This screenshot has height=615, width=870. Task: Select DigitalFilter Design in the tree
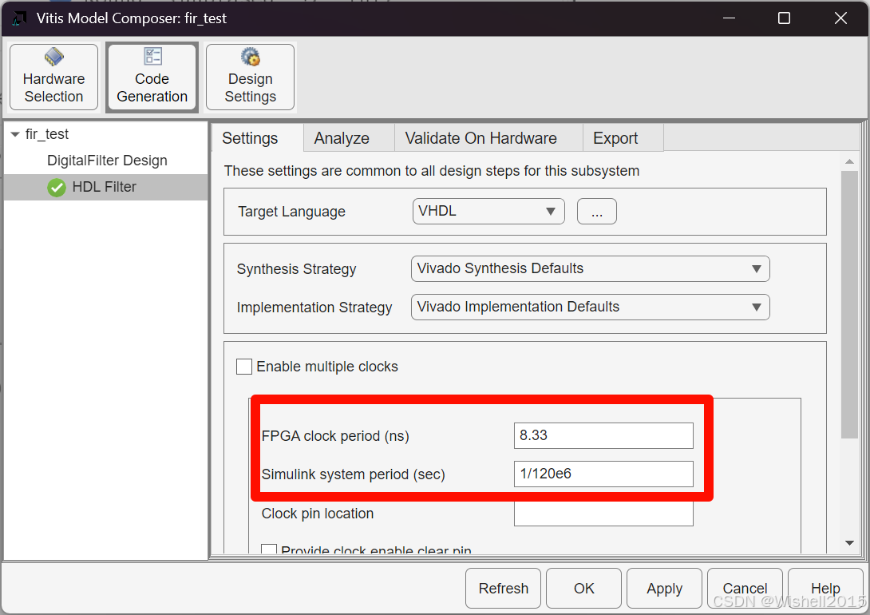(x=106, y=161)
